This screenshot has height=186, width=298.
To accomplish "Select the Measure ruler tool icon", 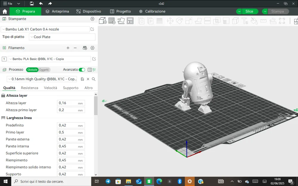I will coord(263,21).
